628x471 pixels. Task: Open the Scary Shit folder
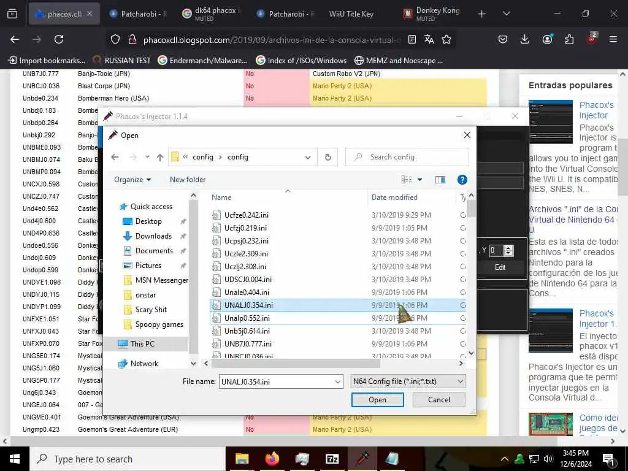pyautogui.click(x=151, y=310)
